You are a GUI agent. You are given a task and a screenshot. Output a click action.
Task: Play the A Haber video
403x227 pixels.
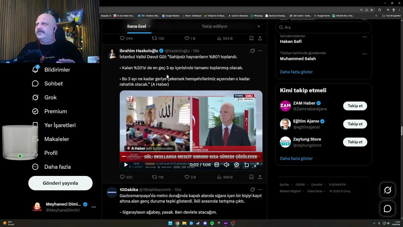point(126,165)
